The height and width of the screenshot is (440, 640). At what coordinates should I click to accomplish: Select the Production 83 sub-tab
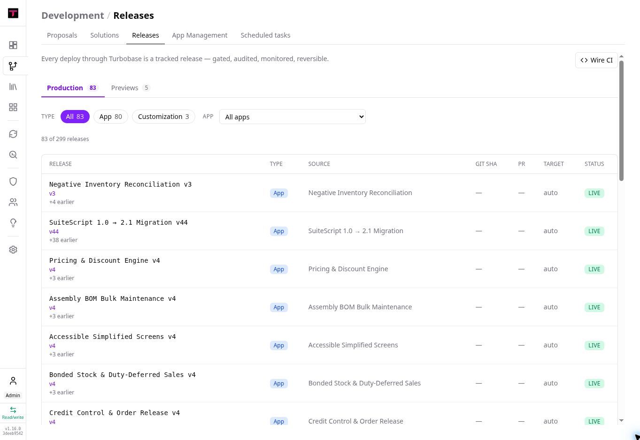[73, 88]
